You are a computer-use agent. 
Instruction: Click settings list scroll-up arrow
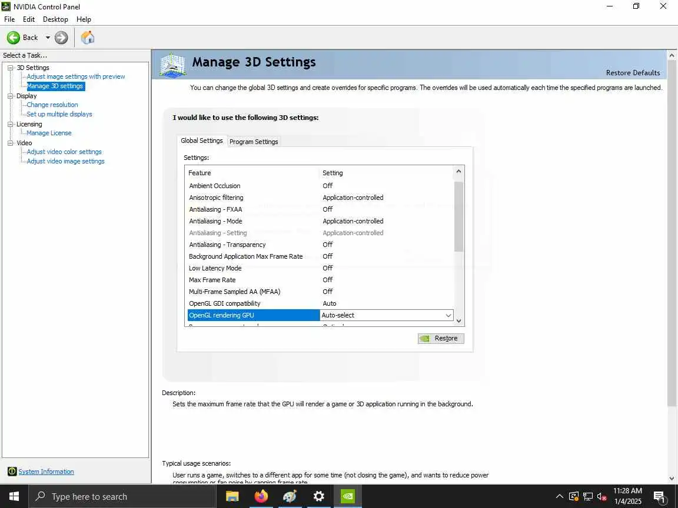[x=459, y=172]
